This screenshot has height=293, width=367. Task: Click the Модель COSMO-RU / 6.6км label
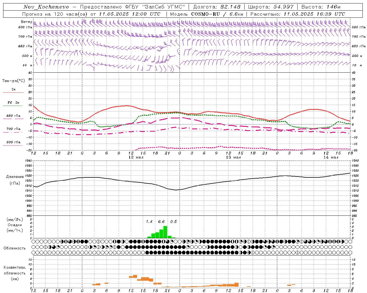[x=207, y=14]
